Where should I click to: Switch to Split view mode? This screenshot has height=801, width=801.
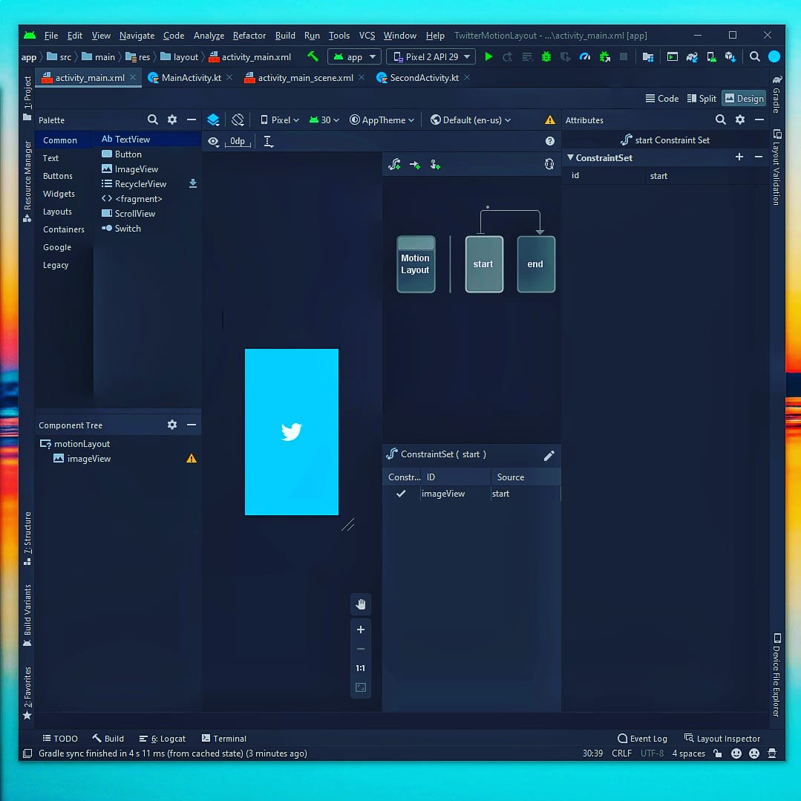pos(702,99)
